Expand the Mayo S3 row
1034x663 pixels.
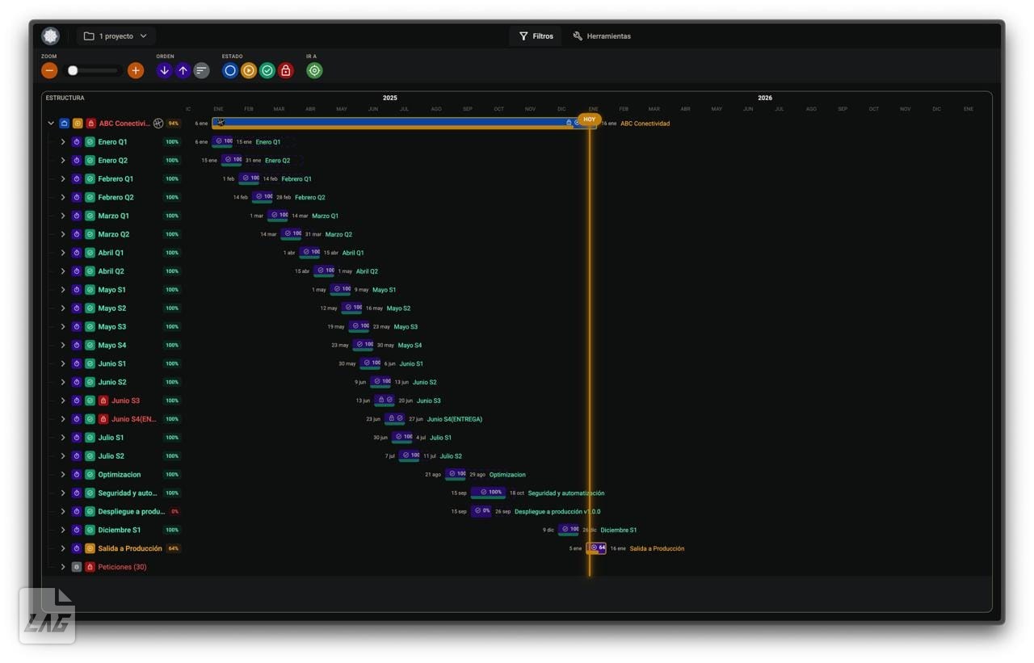pyautogui.click(x=63, y=326)
